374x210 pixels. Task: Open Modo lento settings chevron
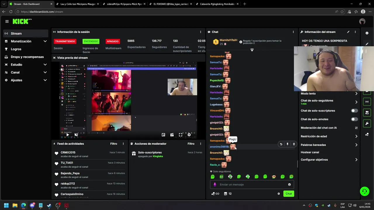[x=356, y=94]
